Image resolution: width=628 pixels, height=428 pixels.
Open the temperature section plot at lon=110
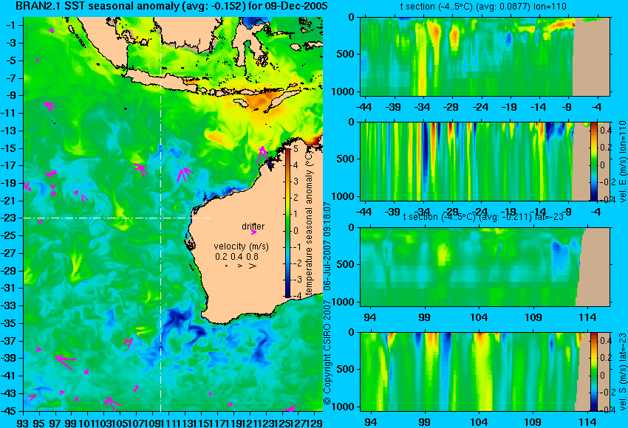click(485, 56)
